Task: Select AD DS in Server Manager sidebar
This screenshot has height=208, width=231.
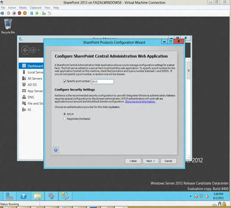Action: (31, 85)
